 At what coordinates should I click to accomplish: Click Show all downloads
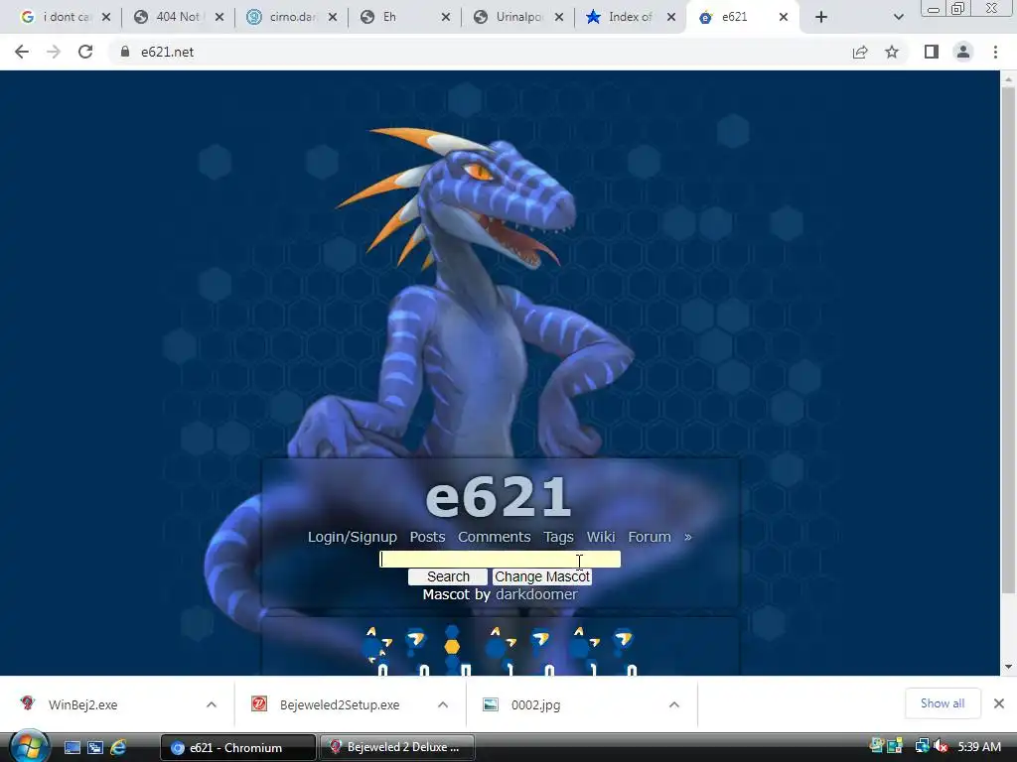click(943, 703)
